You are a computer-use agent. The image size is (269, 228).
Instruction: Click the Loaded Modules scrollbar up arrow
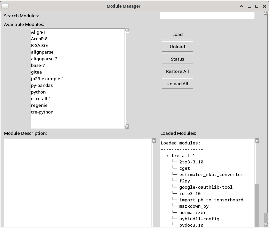[257, 141]
